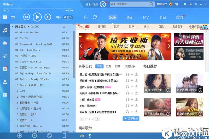This screenshot has height=139, width=209.
Task: Click 全部播放 play all button
Action: point(131,118)
